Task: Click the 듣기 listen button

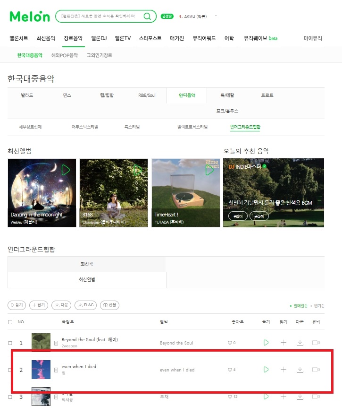Action: coord(17,305)
